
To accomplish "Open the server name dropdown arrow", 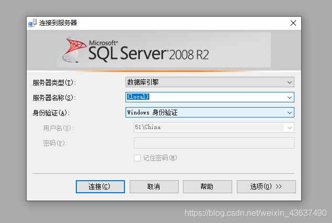I will pos(290,97).
